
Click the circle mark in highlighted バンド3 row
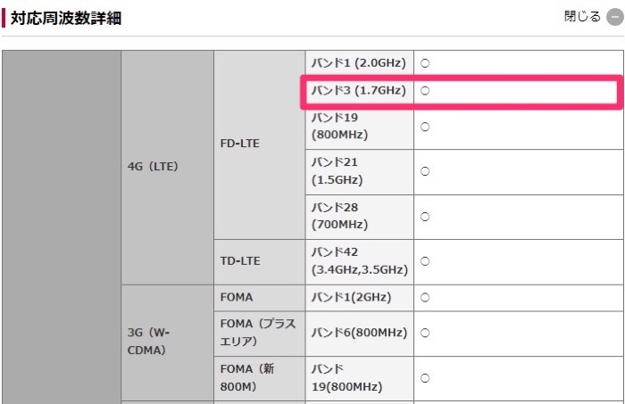425,91
